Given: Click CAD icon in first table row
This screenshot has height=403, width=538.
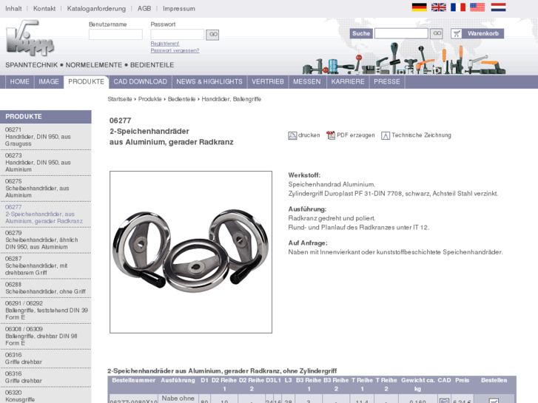Looking at the screenshot, I should tap(444, 401).
